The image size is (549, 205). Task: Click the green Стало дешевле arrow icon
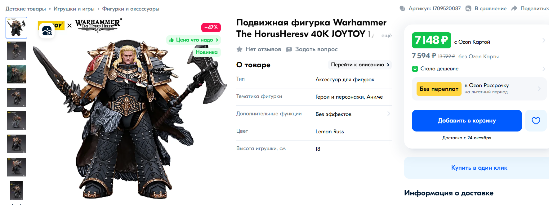415,69
